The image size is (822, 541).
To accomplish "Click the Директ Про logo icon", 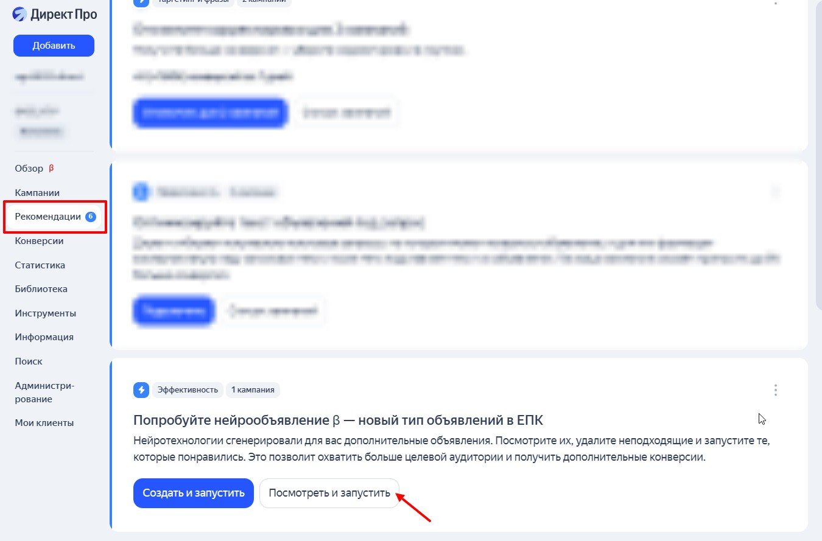I will click(20, 14).
